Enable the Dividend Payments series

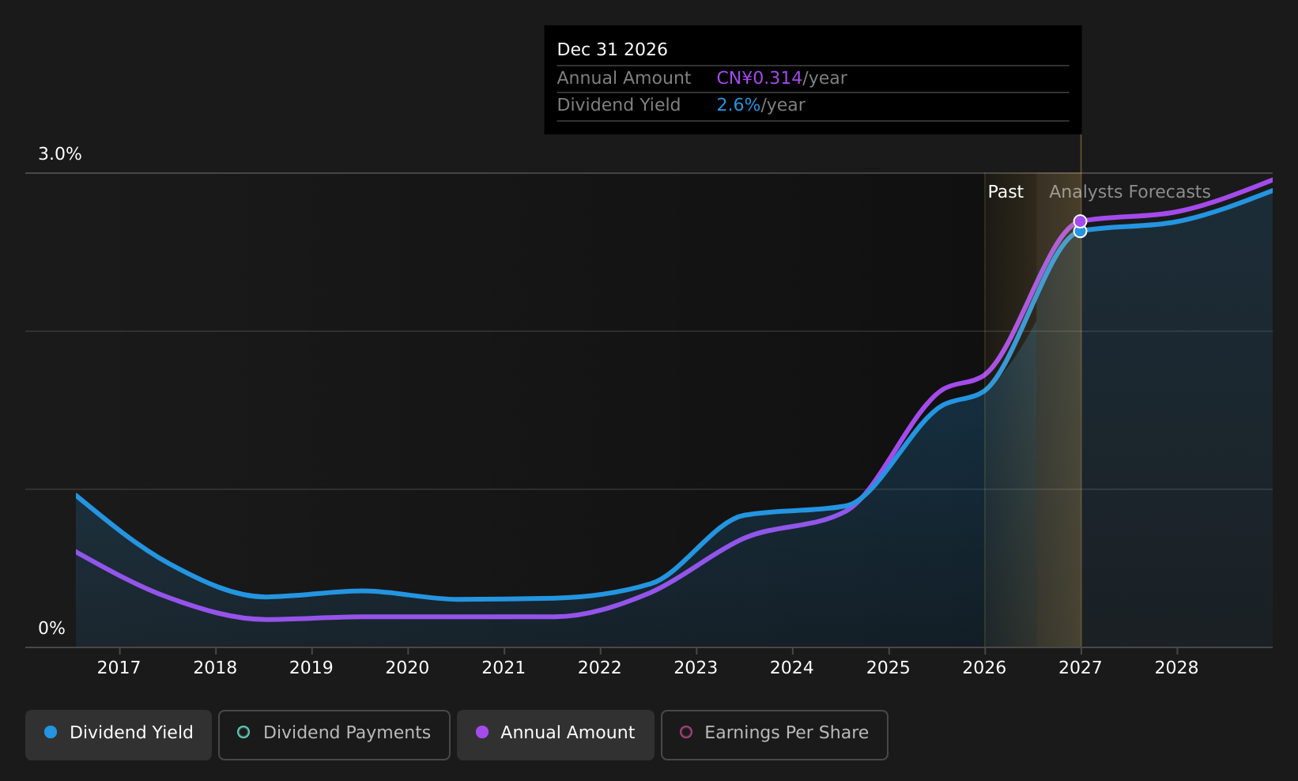(x=334, y=734)
